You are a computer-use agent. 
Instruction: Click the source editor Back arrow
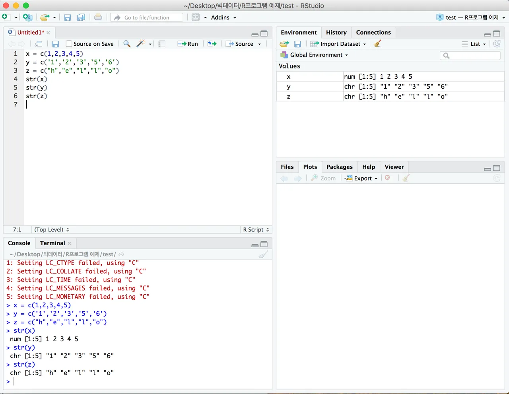pos(12,44)
